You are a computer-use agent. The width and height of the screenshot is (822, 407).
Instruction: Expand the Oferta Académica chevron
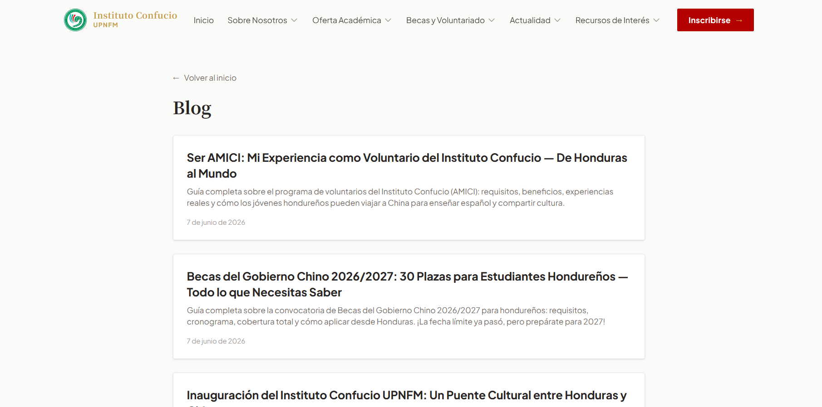pos(388,20)
